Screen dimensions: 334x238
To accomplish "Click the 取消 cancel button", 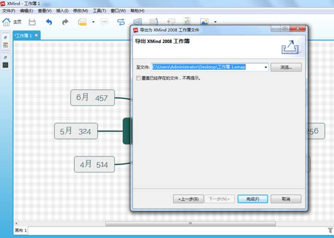I will (x=286, y=199).
